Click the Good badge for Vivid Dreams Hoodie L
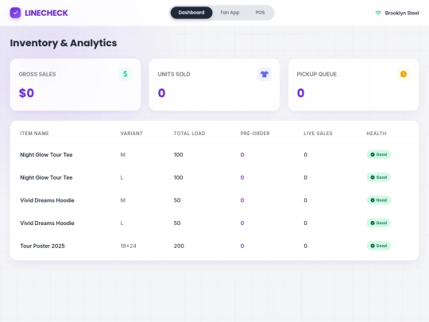The width and height of the screenshot is (429, 322). 379,223
